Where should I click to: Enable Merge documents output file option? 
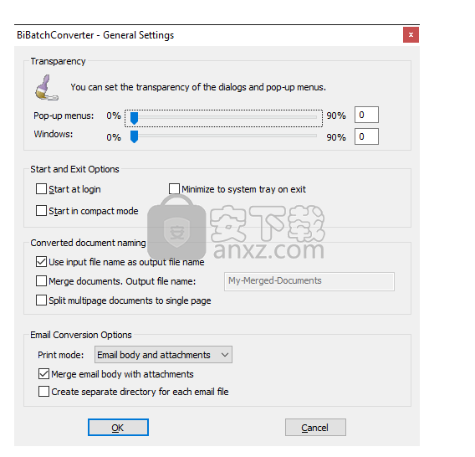click(41, 280)
